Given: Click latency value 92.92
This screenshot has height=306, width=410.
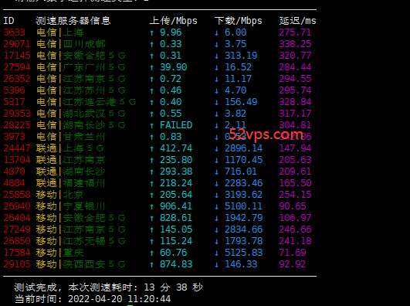Looking at the screenshot, I should 293,264.
